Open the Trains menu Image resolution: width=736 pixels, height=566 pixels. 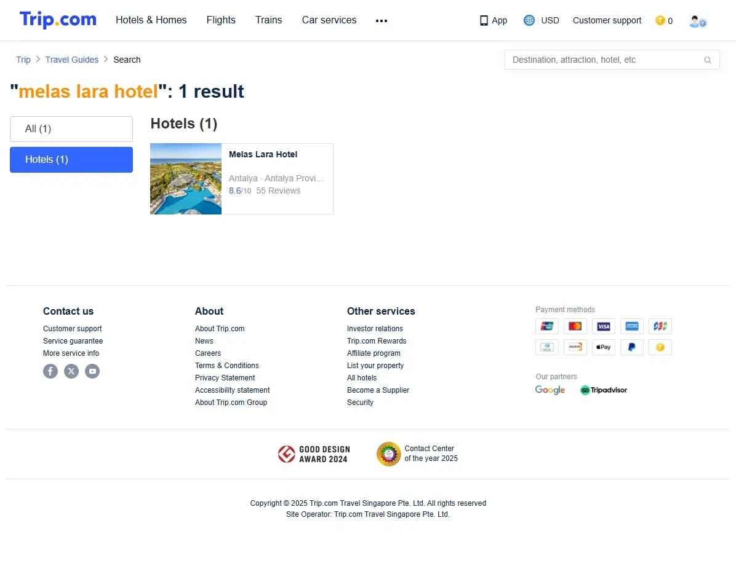tap(268, 20)
